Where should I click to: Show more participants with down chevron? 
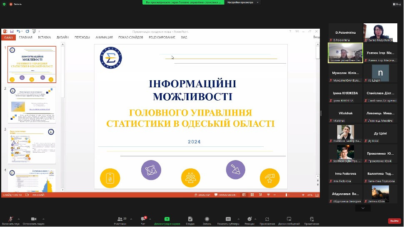click(363, 208)
